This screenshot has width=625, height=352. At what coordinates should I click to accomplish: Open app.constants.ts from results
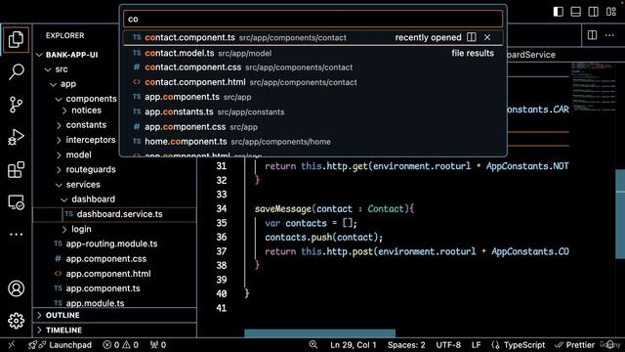click(312, 112)
